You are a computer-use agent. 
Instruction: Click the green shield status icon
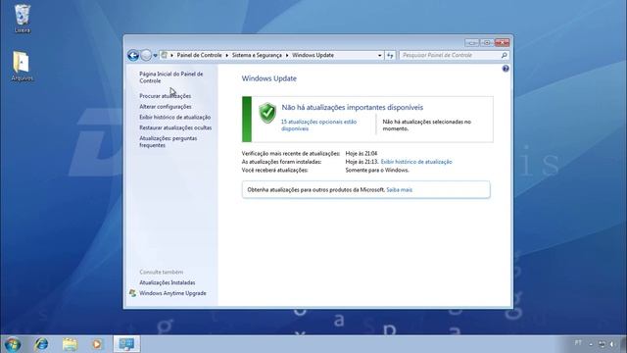point(267,113)
